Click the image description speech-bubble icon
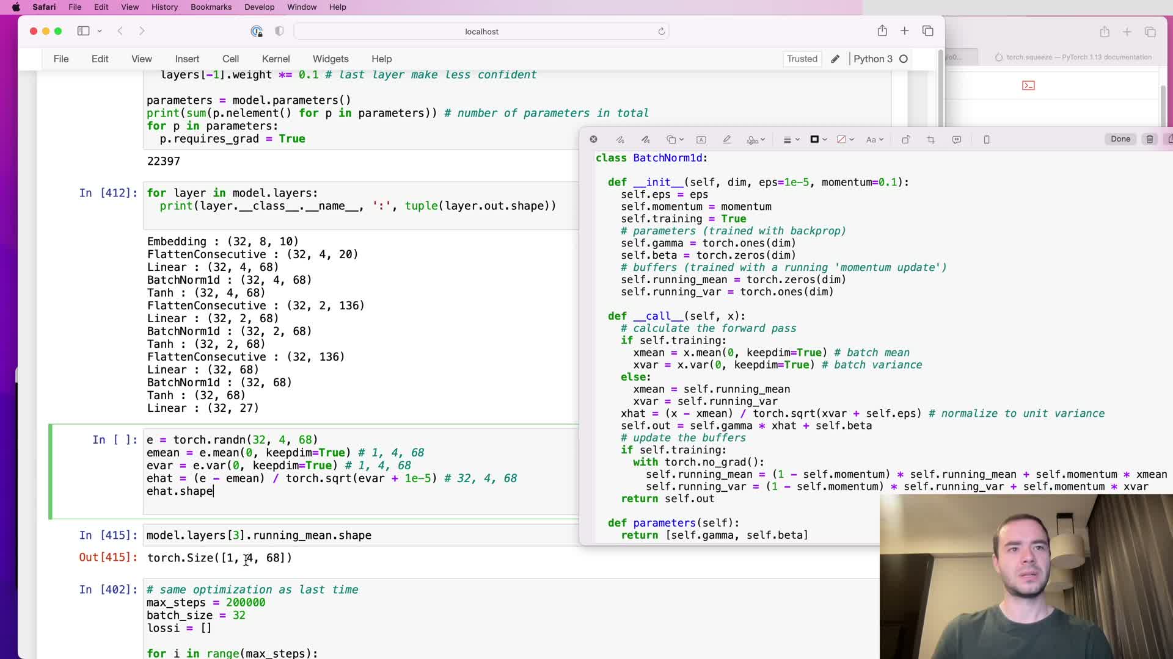This screenshot has width=1173, height=659. pyautogui.click(x=957, y=140)
